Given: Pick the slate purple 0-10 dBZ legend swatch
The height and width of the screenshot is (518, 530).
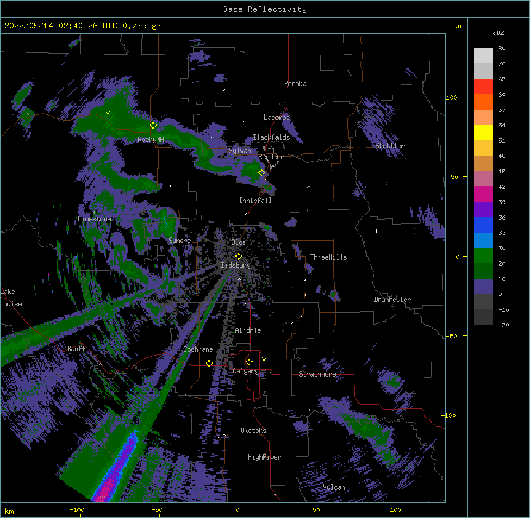Looking at the screenshot, I should tap(483, 287).
